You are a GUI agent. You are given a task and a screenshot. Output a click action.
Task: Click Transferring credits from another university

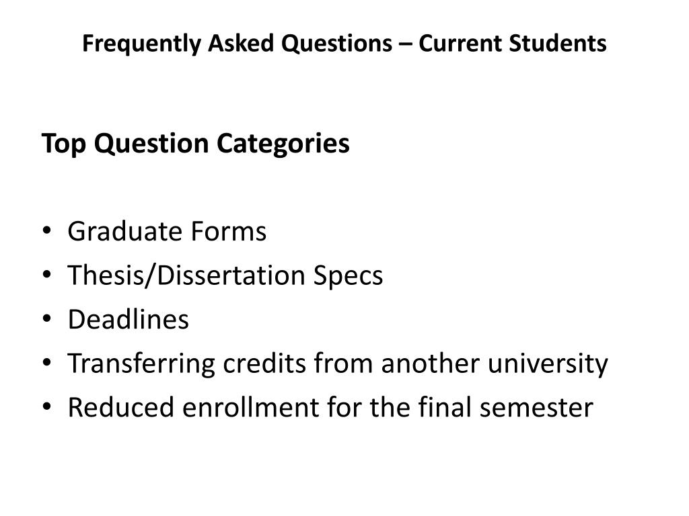click(338, 363)
